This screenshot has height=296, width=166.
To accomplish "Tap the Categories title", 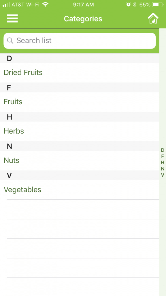I will [x=83, y=19].
